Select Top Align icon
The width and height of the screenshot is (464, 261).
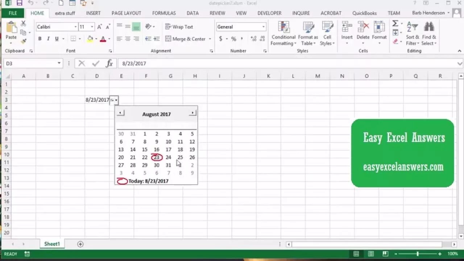point(119,26)
